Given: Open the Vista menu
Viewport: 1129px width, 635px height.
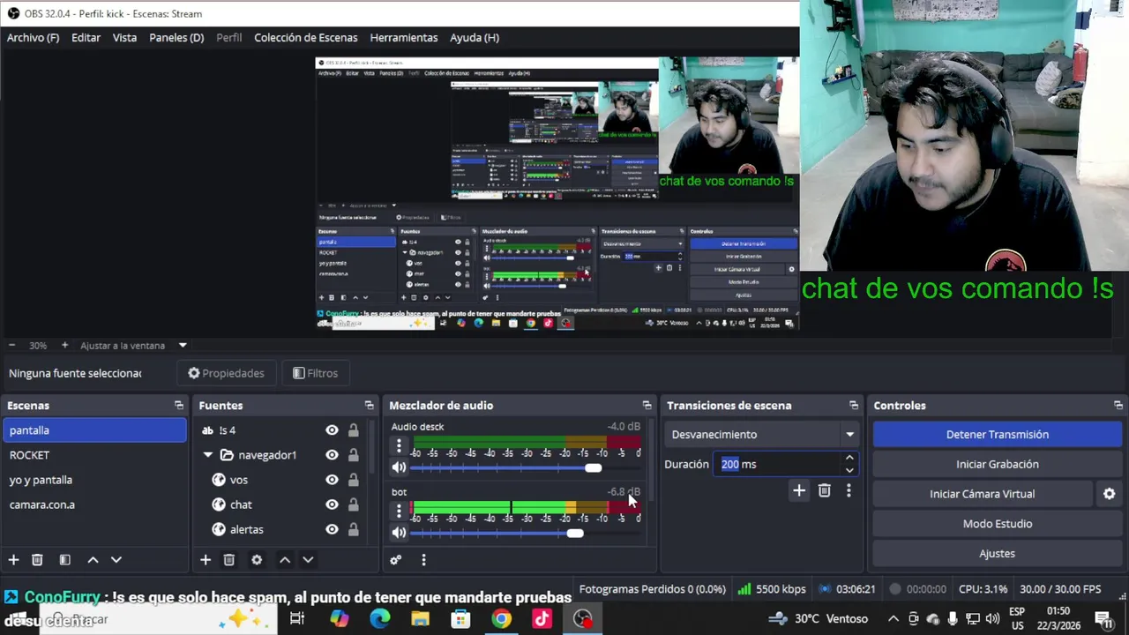Looking at the screenshot, I should pyautogui.click(x=124, y=38).
